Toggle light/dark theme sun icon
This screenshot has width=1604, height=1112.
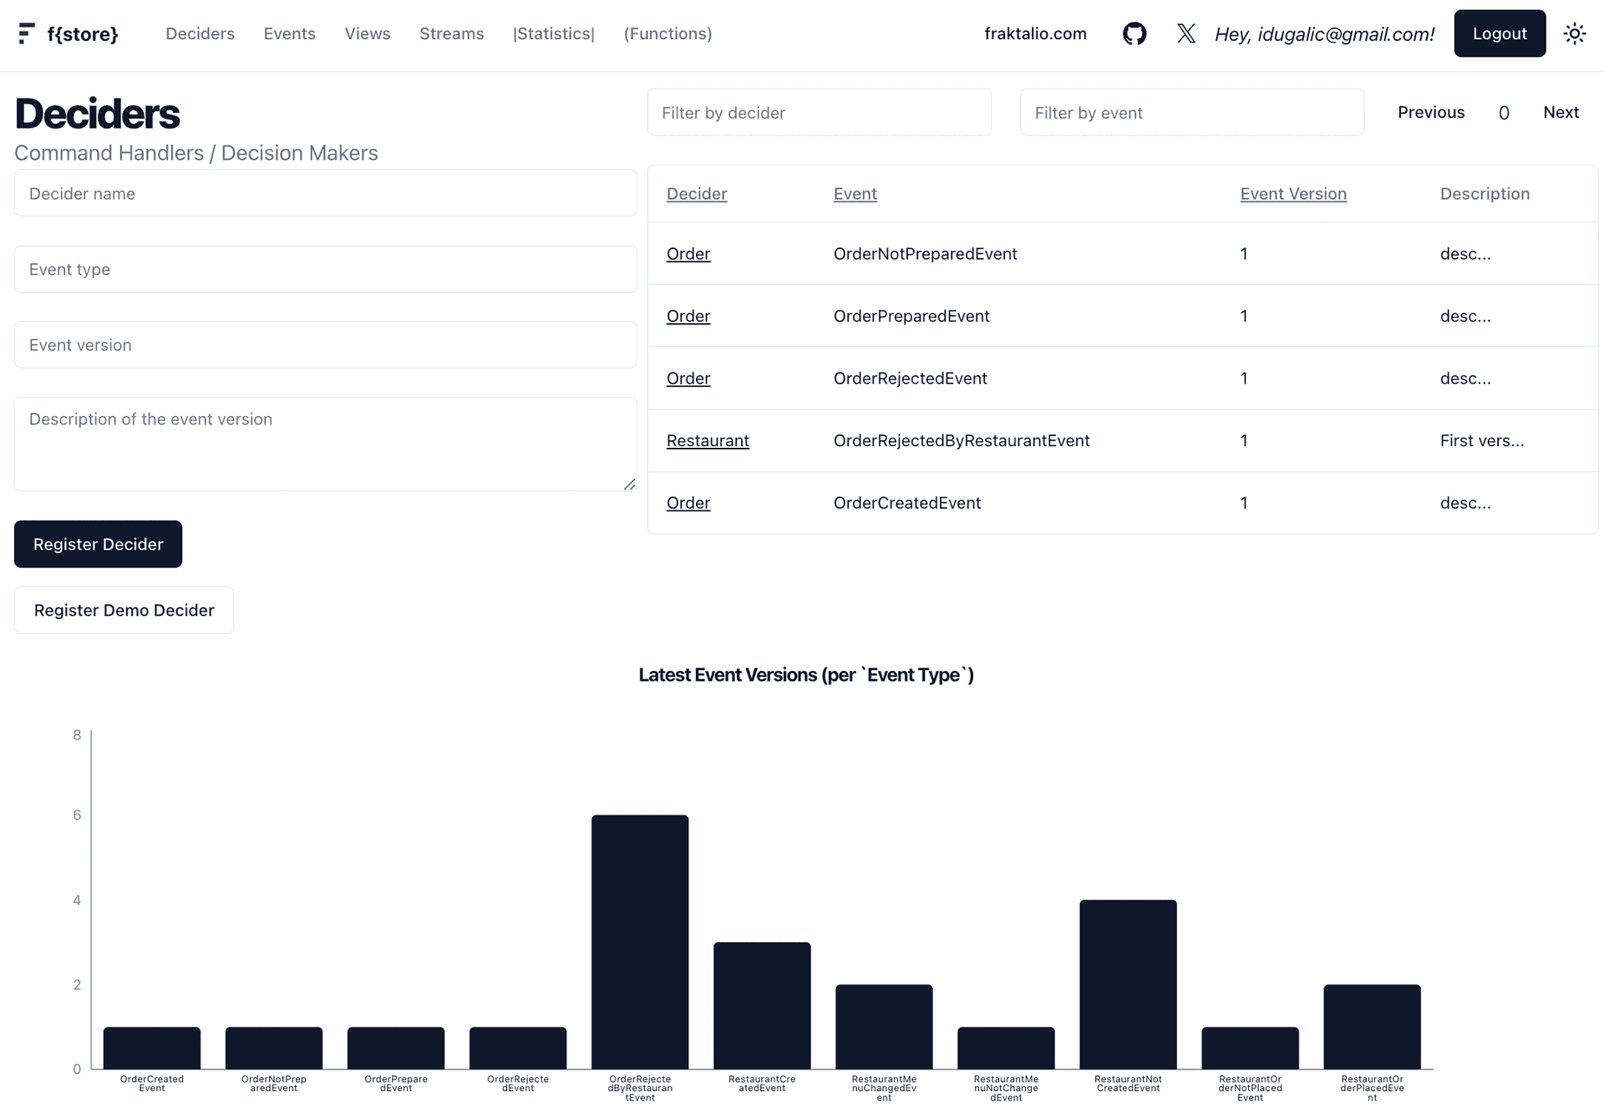1574,33
